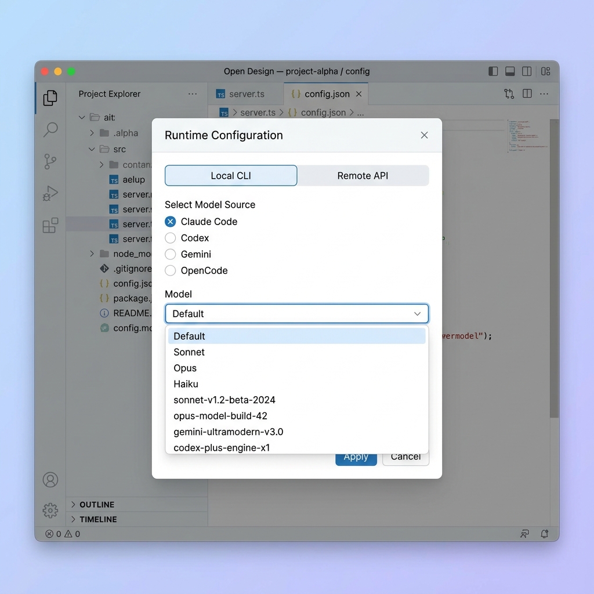Click the .gitignore file in explorer
The width and height of the screenshot is (594, 594).
pyautogui.click(x=125, y=269)
